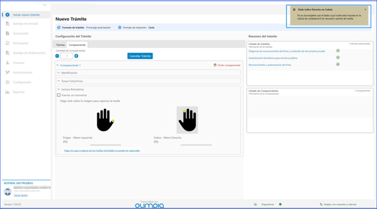Click the internet connection status icon

point(321,205)
